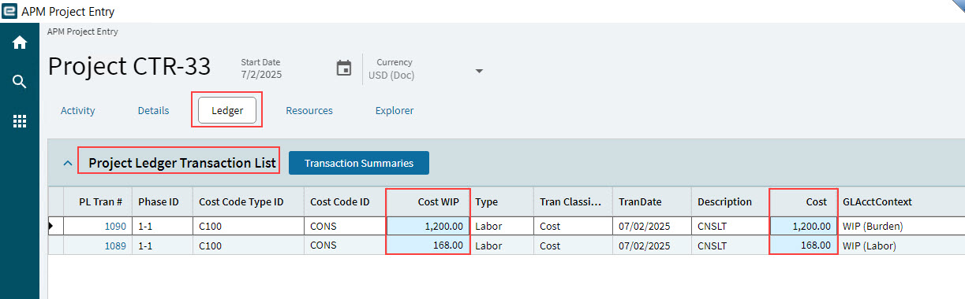Sort by PL Tran # column header
The height and width of the screenshot is (299, 965).
tap(98, 202)
